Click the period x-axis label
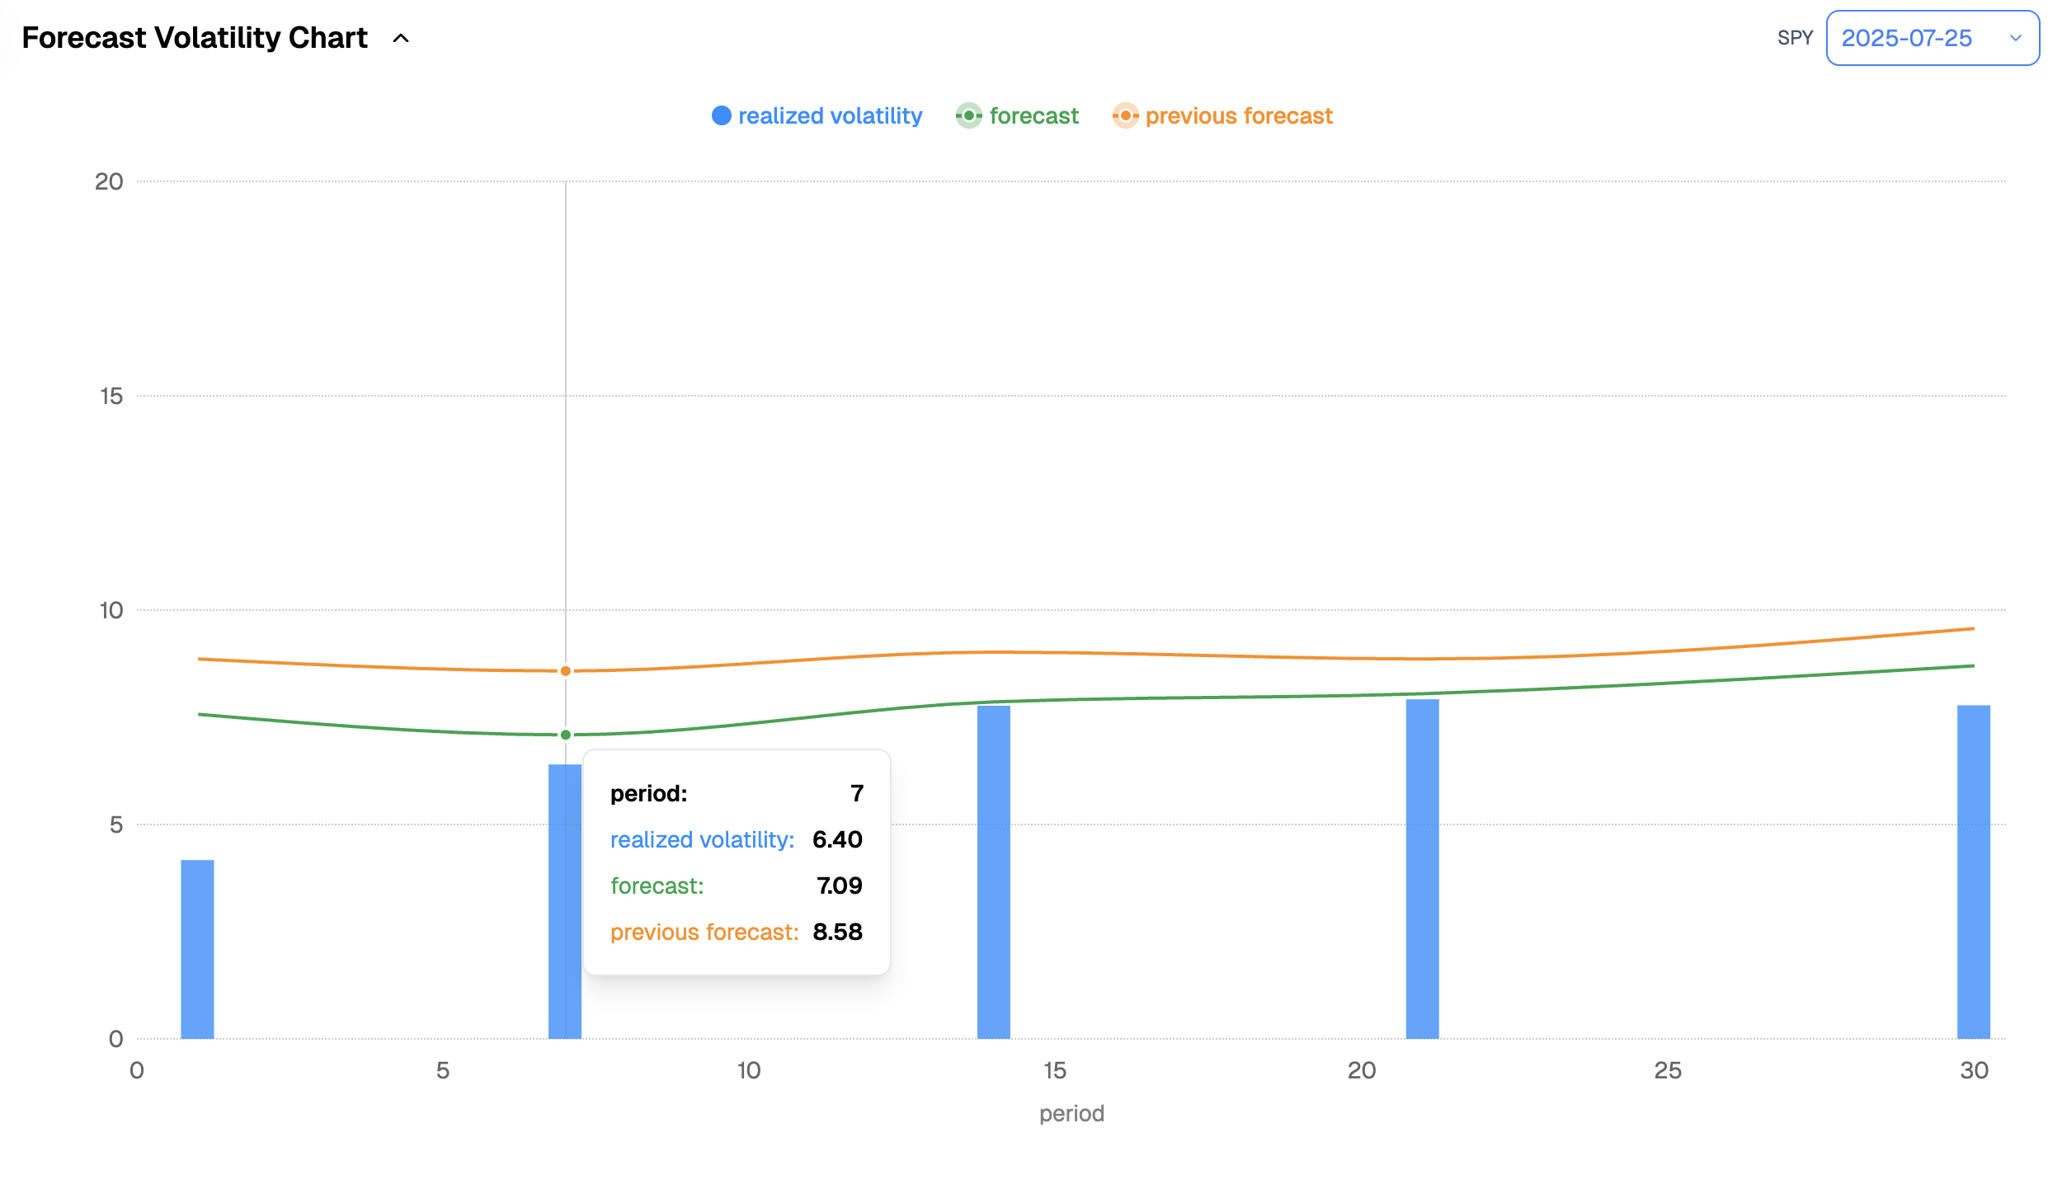The height and width of the screenshot is (1179, 2062). (1071, 1114)
